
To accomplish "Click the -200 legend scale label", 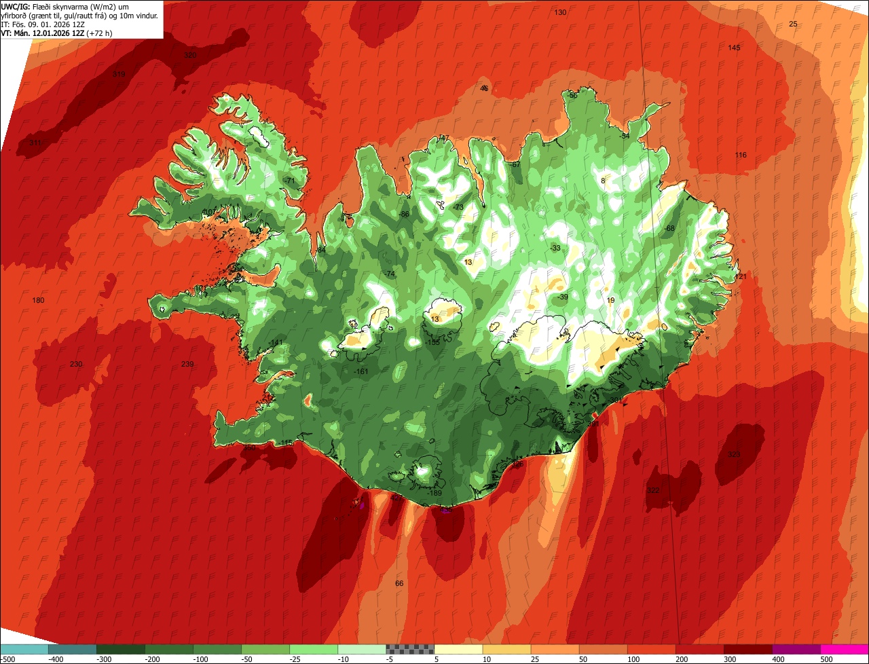I will click(x=152, y=659).
